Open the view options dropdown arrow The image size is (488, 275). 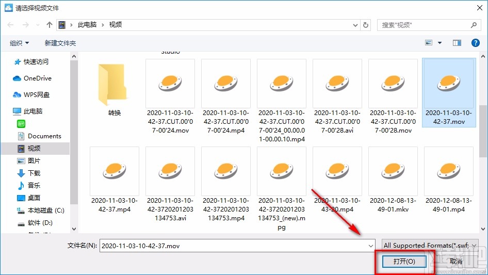[x=440, y=43]
